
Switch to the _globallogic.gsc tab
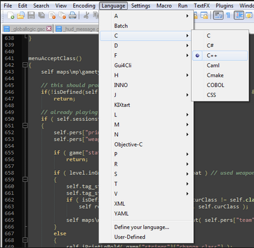tap(28, 29)
